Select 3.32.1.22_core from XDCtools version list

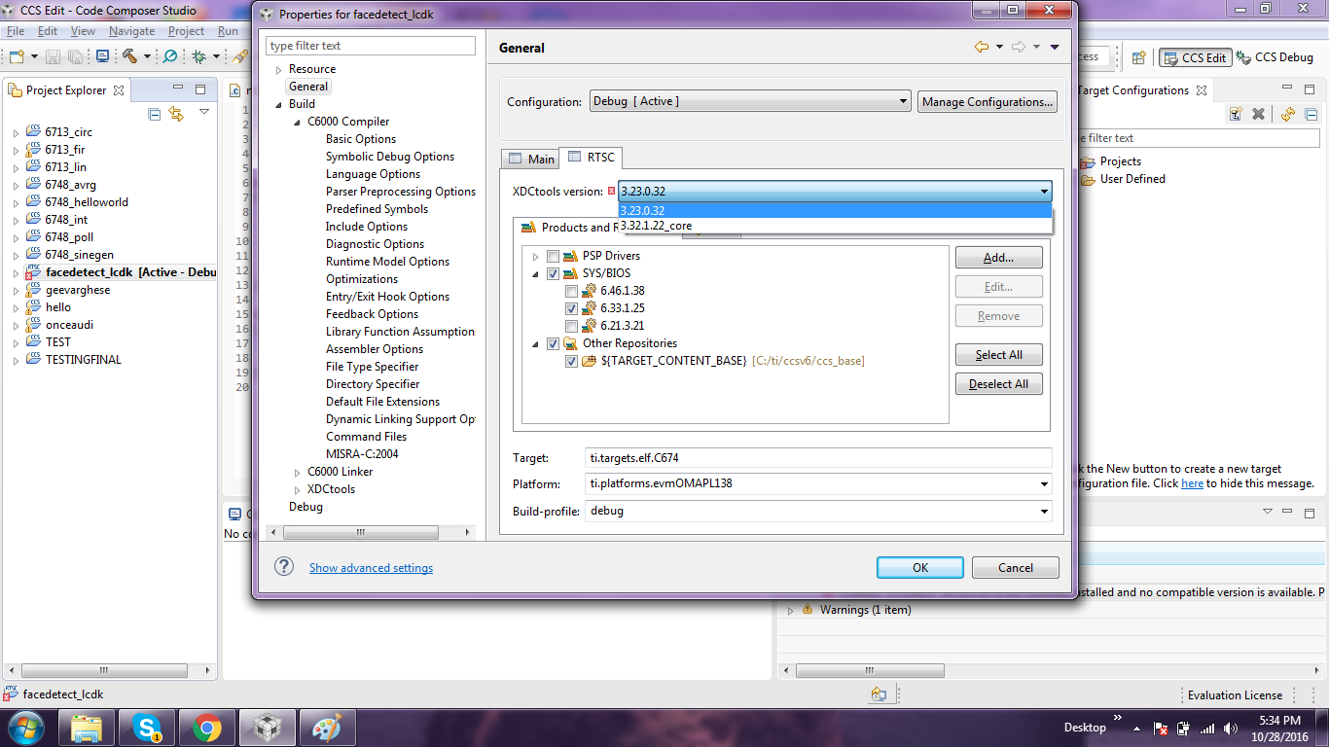835,226
